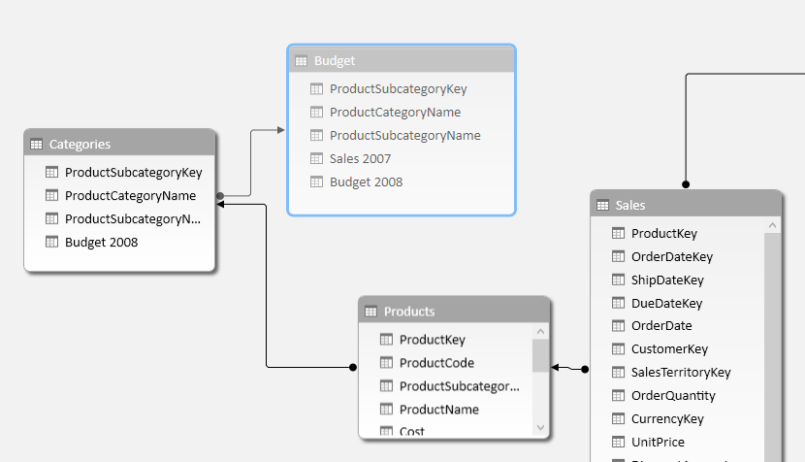
Task: Click column icon beside Sales 2007
Action: pos(317,159)
